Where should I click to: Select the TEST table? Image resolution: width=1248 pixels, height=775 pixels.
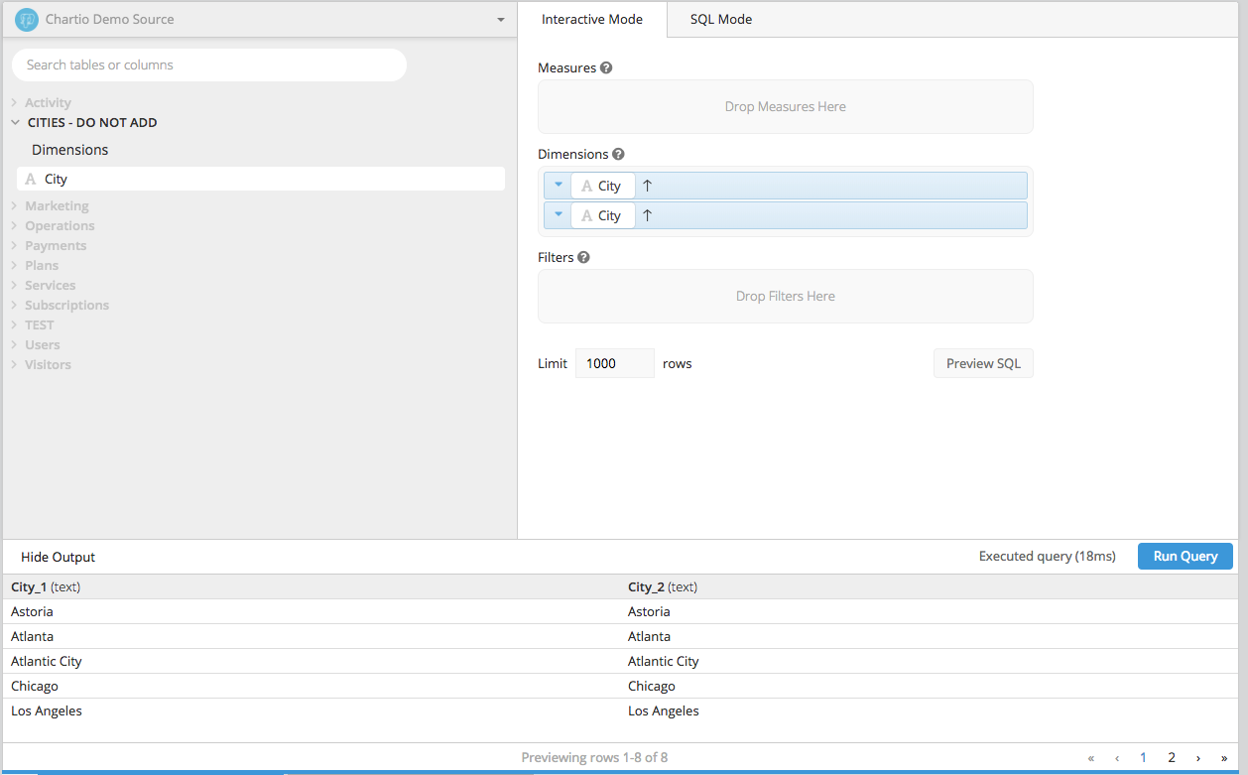click(40, 325)
